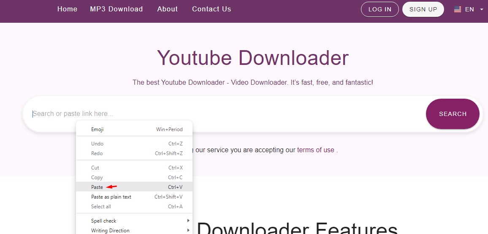Choose Redo from the context menu

pos(97,153)
